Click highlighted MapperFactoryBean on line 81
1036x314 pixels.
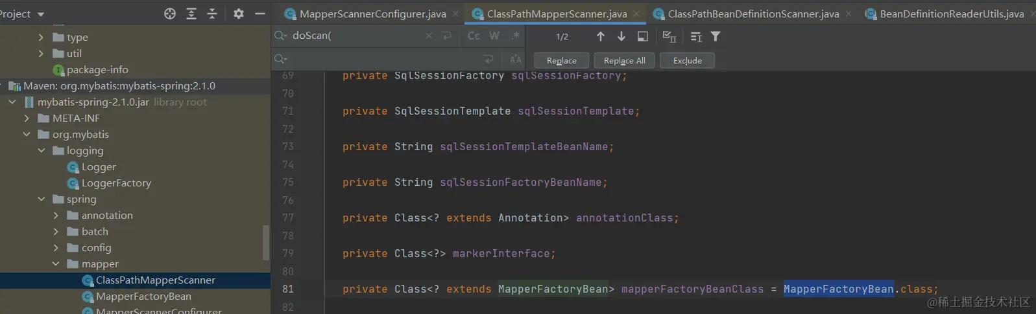pos(839,289)
